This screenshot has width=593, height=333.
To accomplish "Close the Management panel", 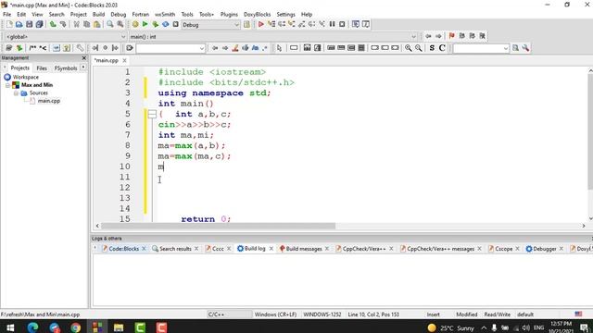I will tap(84, 57).
